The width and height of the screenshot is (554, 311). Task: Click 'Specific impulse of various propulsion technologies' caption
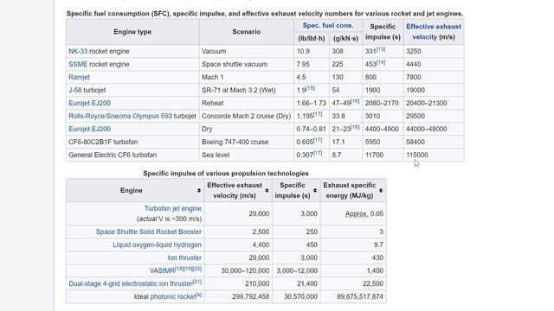[x=226, y=173]
